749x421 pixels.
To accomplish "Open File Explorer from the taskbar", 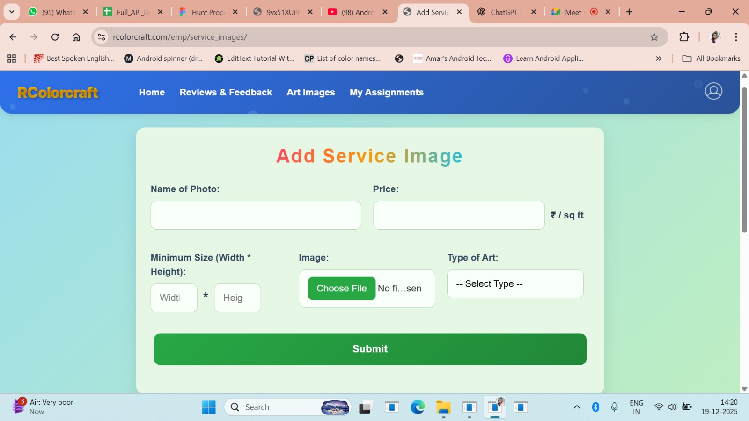I will [x=443, y=407].
